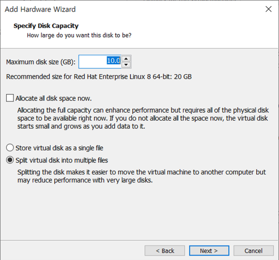Go to previous step with Back button
The image size is (279, 260).
tap(165, 251)
